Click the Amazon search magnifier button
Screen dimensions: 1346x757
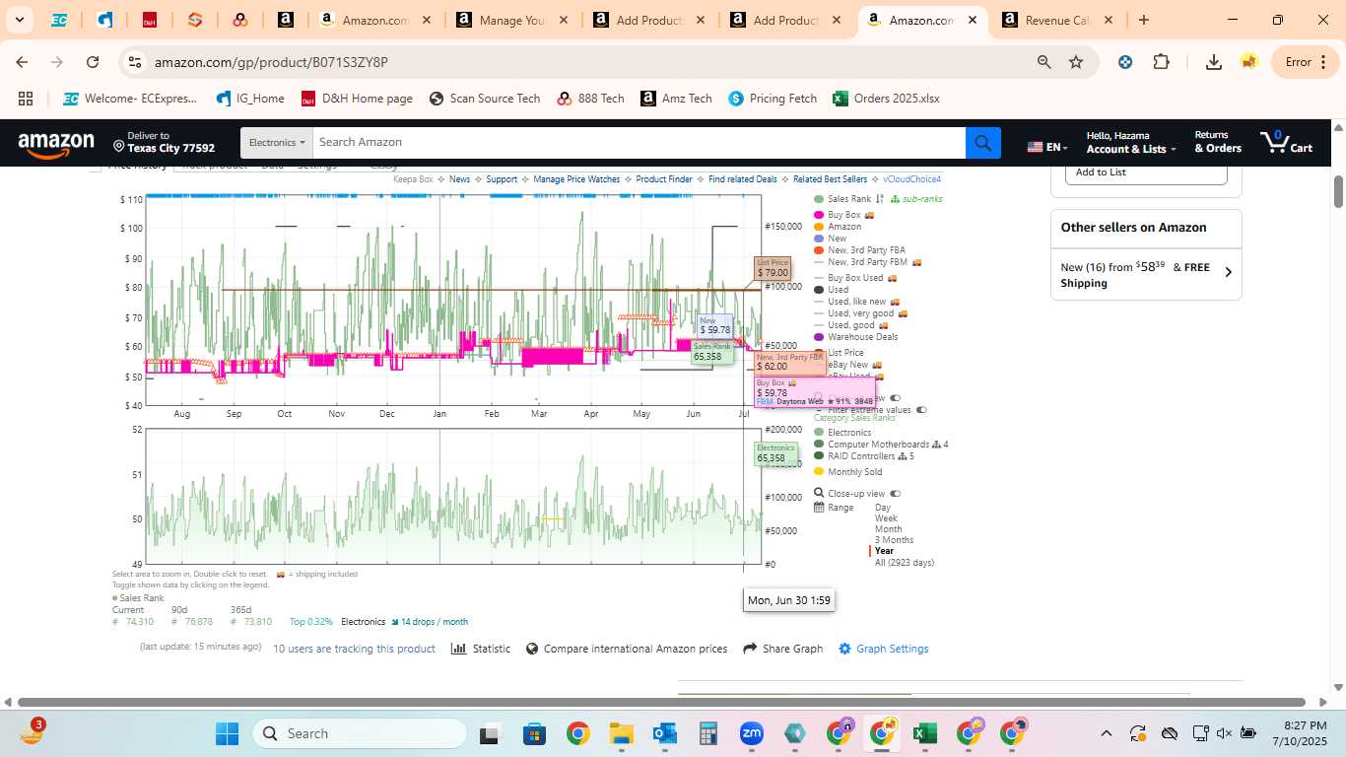click(982, 143)
